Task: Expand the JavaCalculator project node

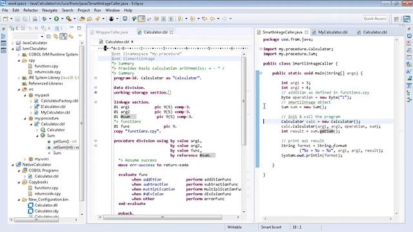Action: click(13, 43)
